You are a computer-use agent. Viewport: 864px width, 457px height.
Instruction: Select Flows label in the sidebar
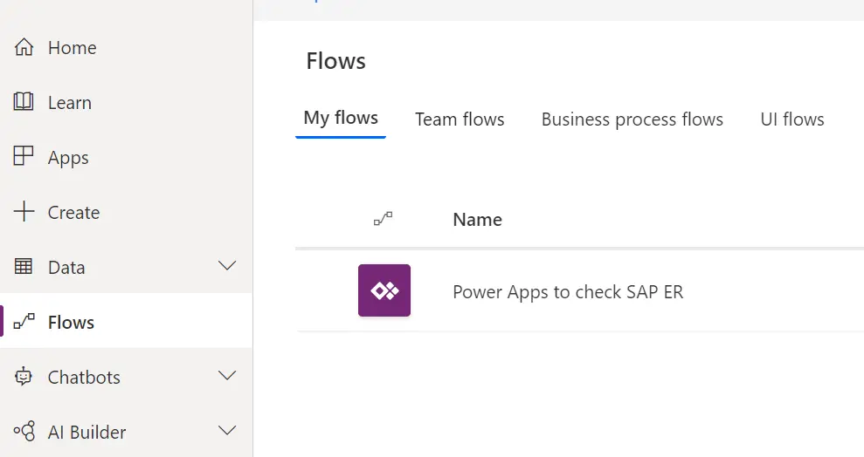71,323
